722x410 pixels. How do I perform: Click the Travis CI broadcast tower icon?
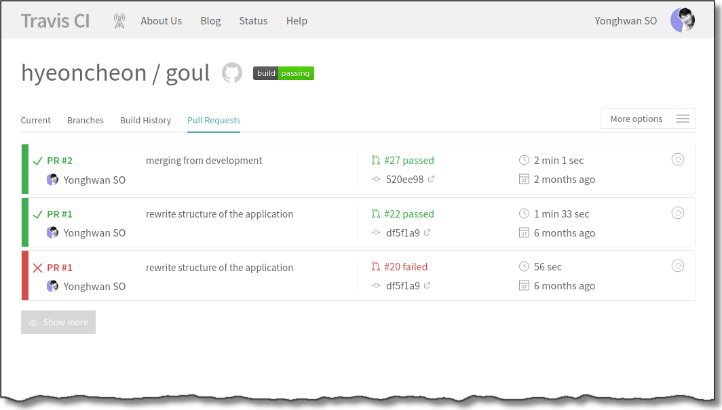pos(119,21)
